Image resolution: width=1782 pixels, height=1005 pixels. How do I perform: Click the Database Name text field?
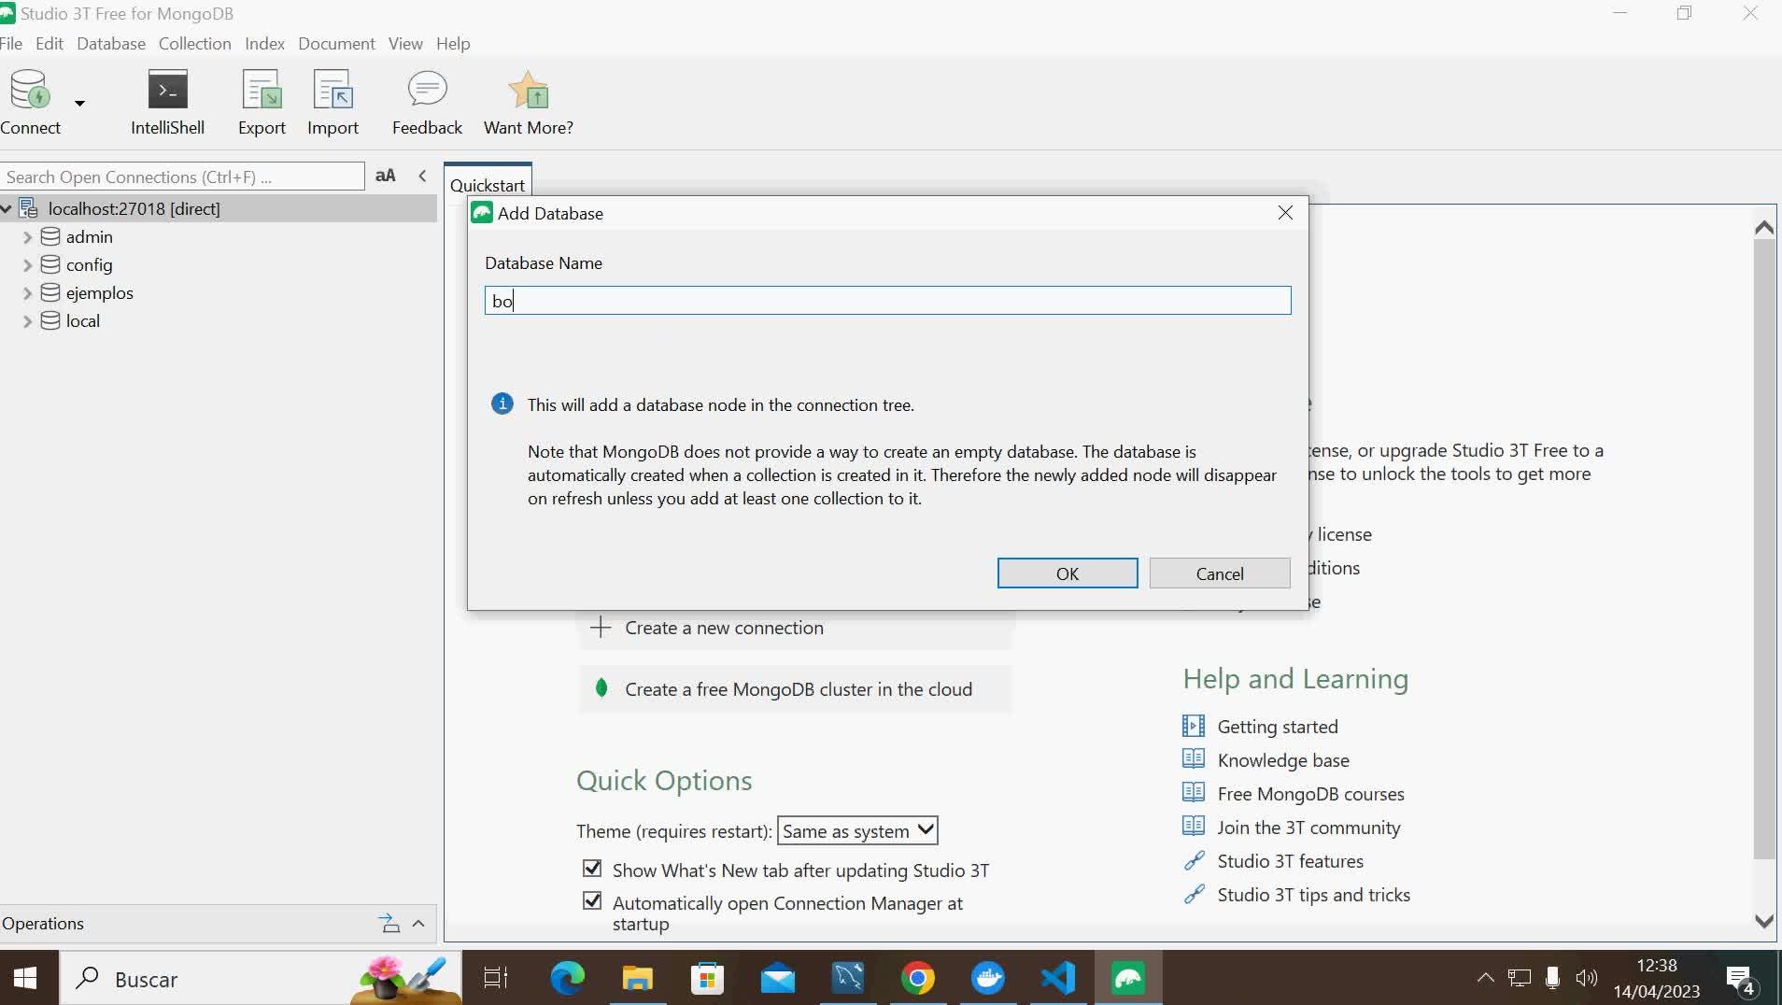(x=887, y=301)
